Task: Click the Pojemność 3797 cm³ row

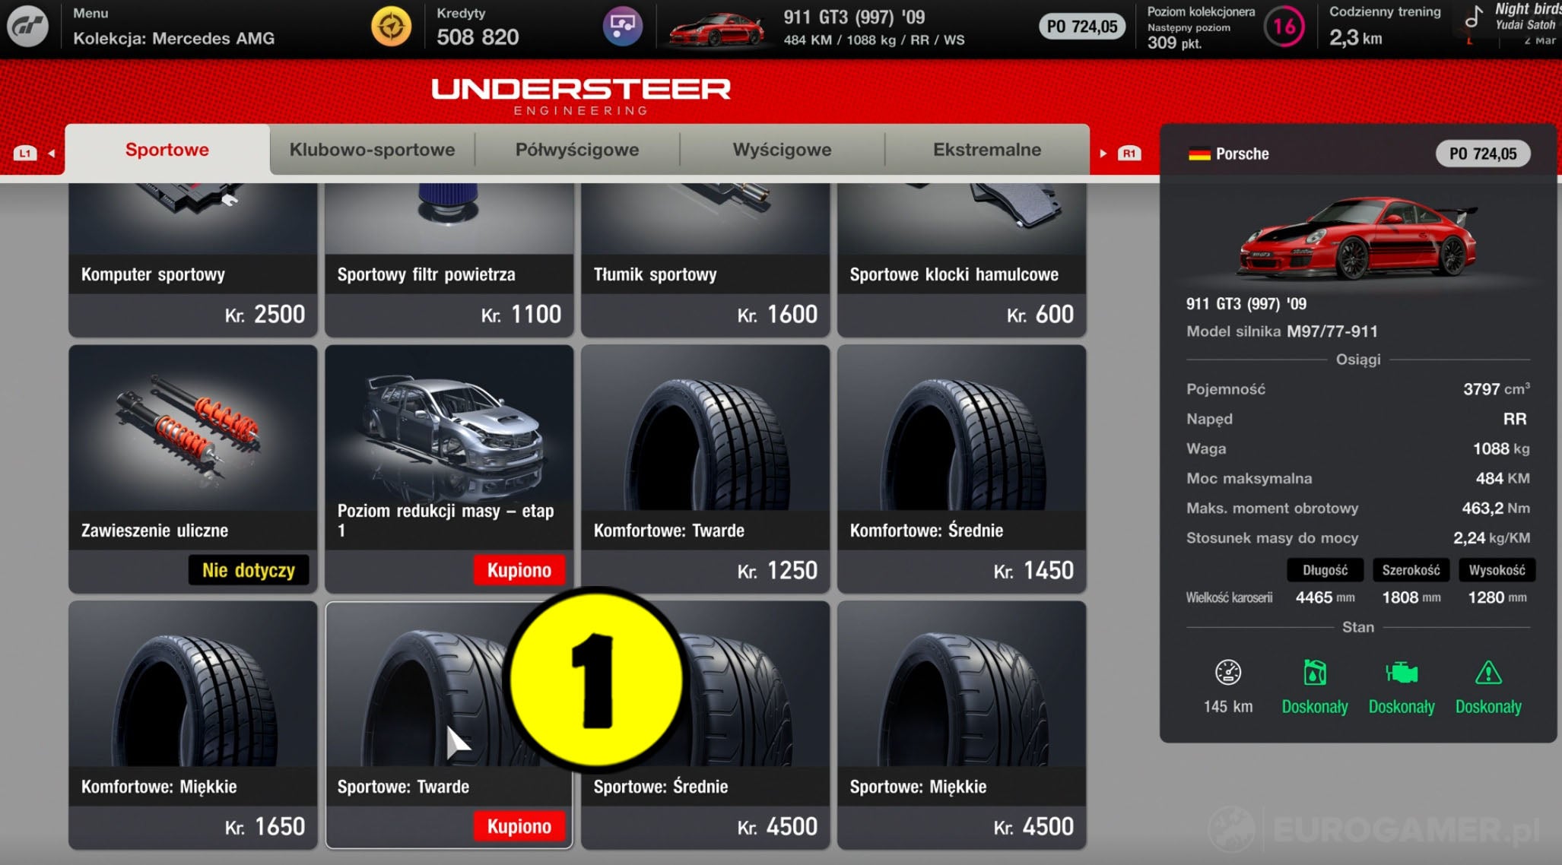Action: (1357, 389)
